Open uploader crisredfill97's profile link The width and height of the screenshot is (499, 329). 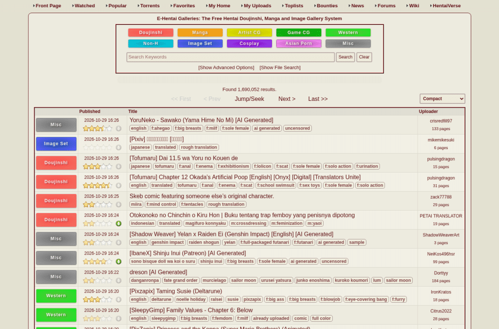pyautogui.click(x=441, y=121)
